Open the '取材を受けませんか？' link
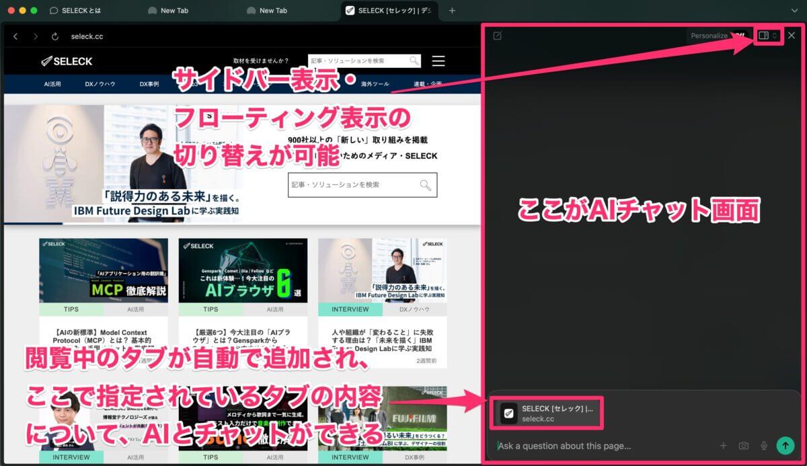807x466 pixels. pyautogui.click(x=261, y=61)
